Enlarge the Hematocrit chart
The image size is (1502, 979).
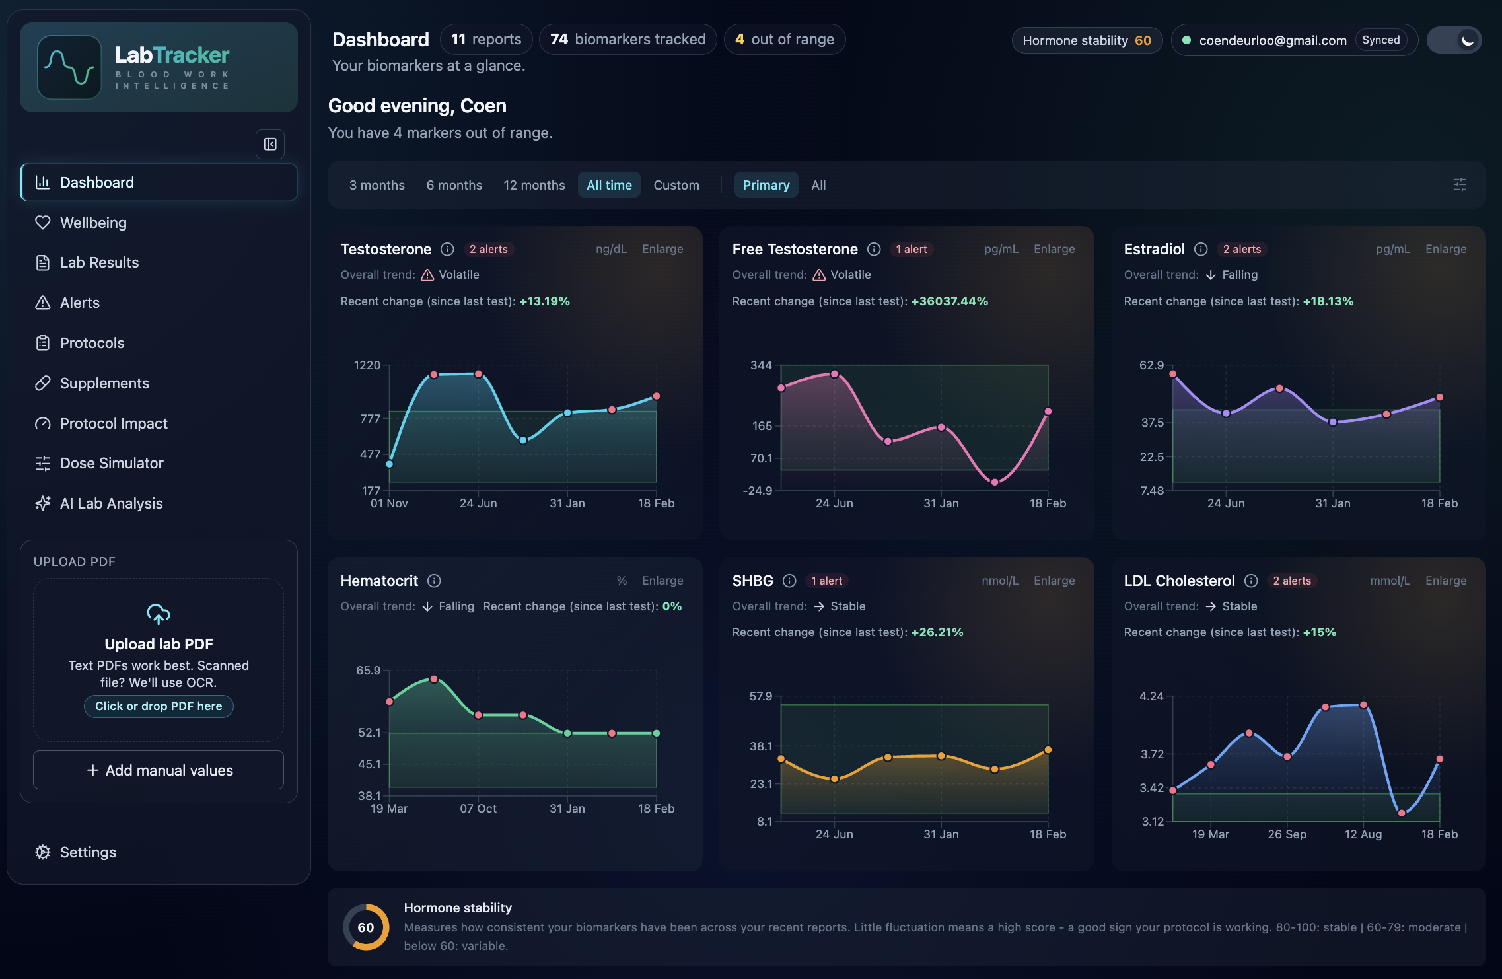tap(662, 581)
